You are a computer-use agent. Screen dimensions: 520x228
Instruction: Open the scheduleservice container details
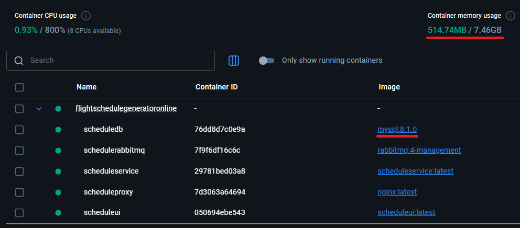[111, 171]
